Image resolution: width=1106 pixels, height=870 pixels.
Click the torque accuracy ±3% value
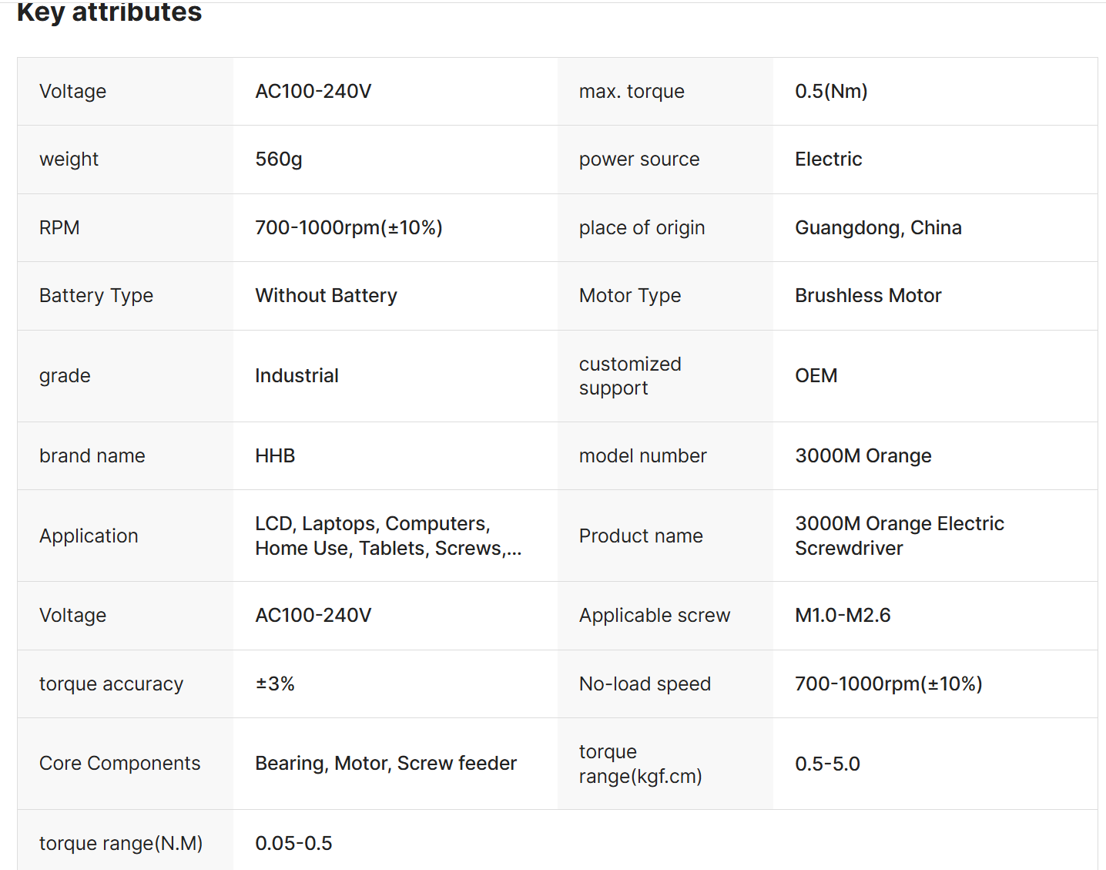point(275,684)
